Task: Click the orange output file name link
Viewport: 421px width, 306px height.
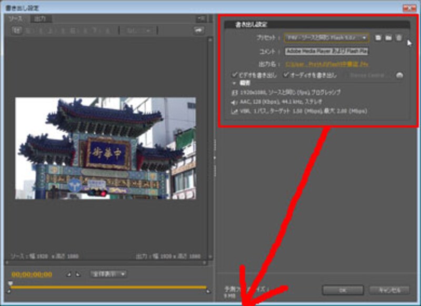Action: click(x=326, y=64)
